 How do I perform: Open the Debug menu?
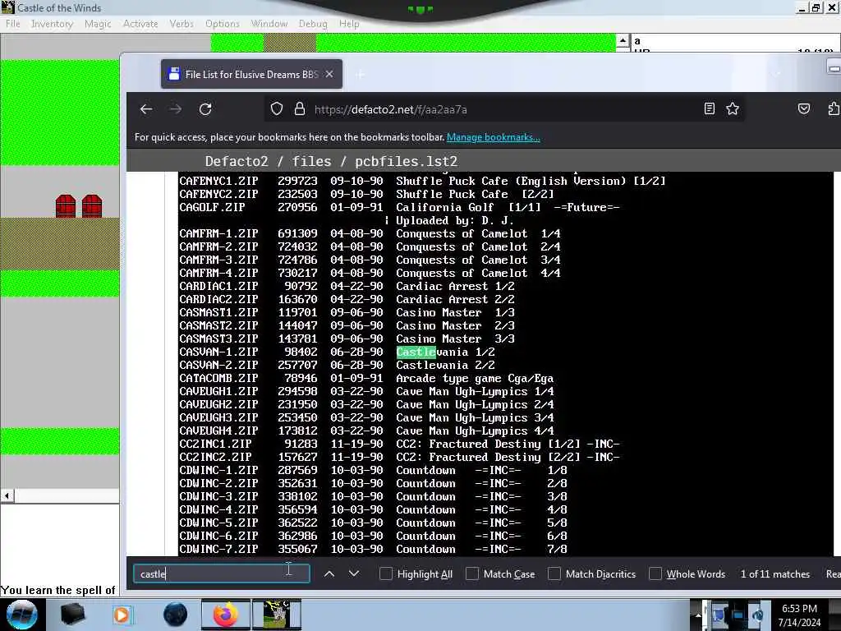(x=313, y=24)
